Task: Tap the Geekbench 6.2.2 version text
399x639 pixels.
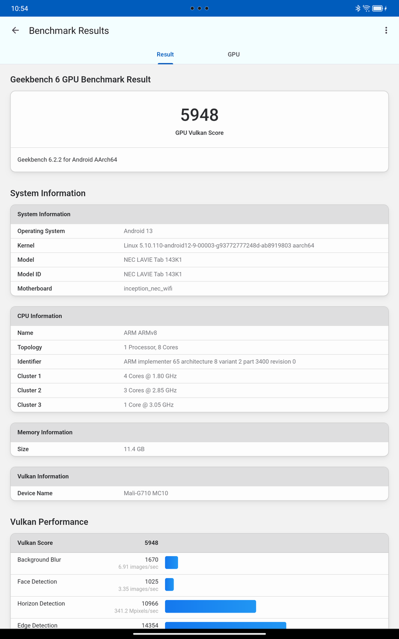Action: [x=67, y=160]
